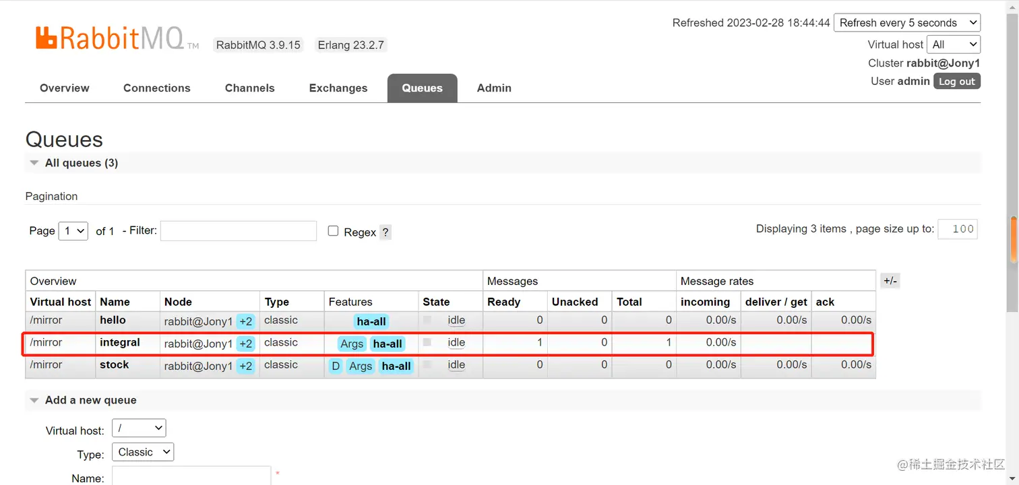Open the refresh interval dropdown
The width and height of the screenshot is (1019, 485).
[907, 22]
